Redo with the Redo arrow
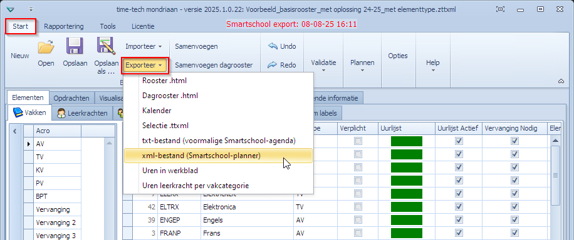Image resolution: width=574 pixels, height=240 pixels. click(273, 65)
